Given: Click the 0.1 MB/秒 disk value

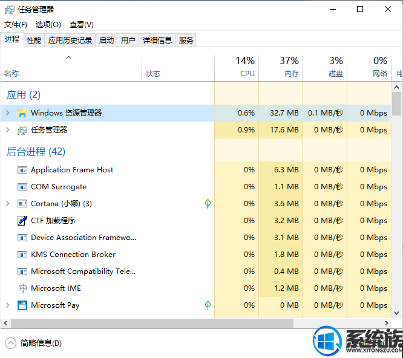Looking at the screenshot, I should [326, 113].
